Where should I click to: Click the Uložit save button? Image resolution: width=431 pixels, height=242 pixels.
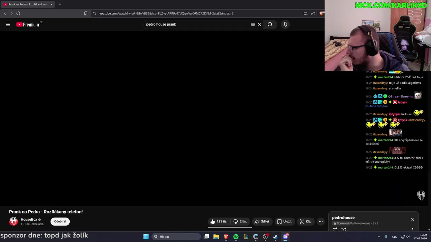coord(284,221)
